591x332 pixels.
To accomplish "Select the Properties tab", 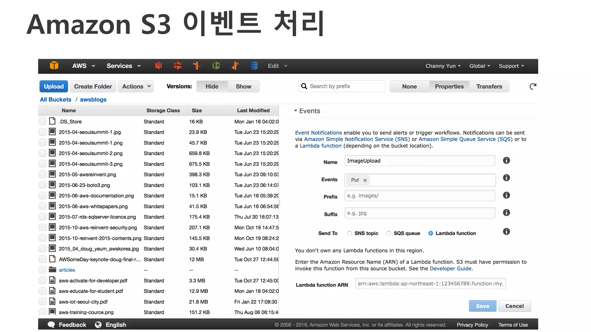I will point(449,86).
